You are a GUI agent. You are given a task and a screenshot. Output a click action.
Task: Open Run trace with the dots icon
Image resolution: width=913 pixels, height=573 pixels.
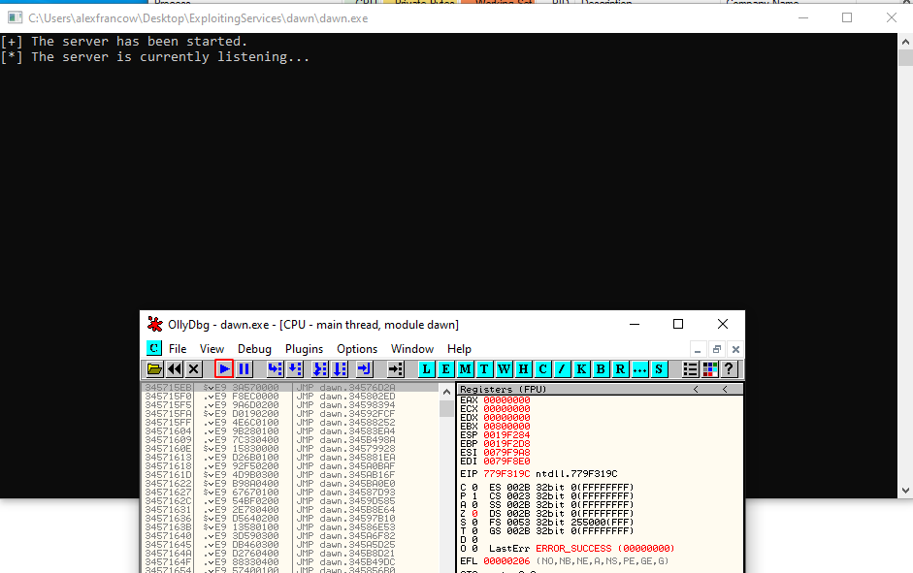pos(639,368)
